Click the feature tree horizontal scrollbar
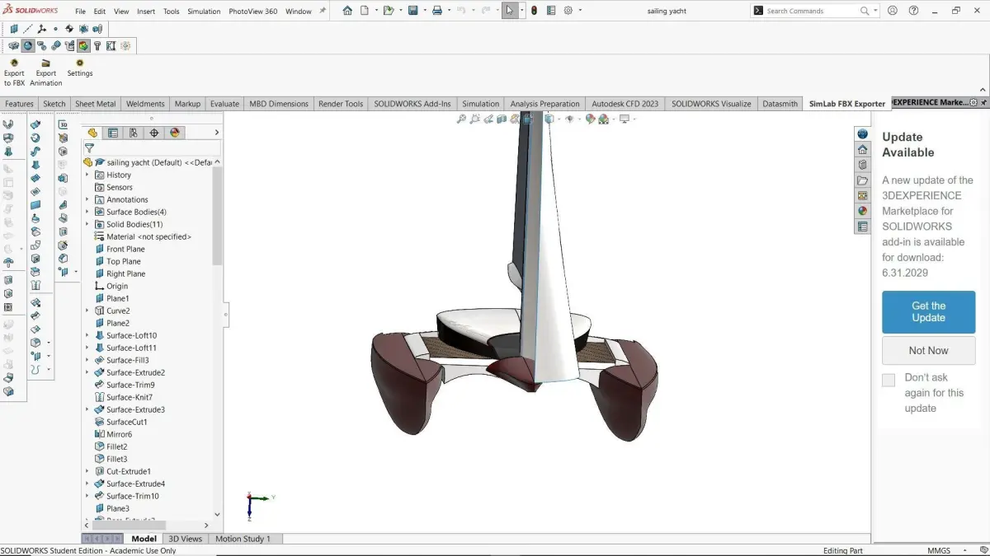990x556 pixels. pos(130,525)
